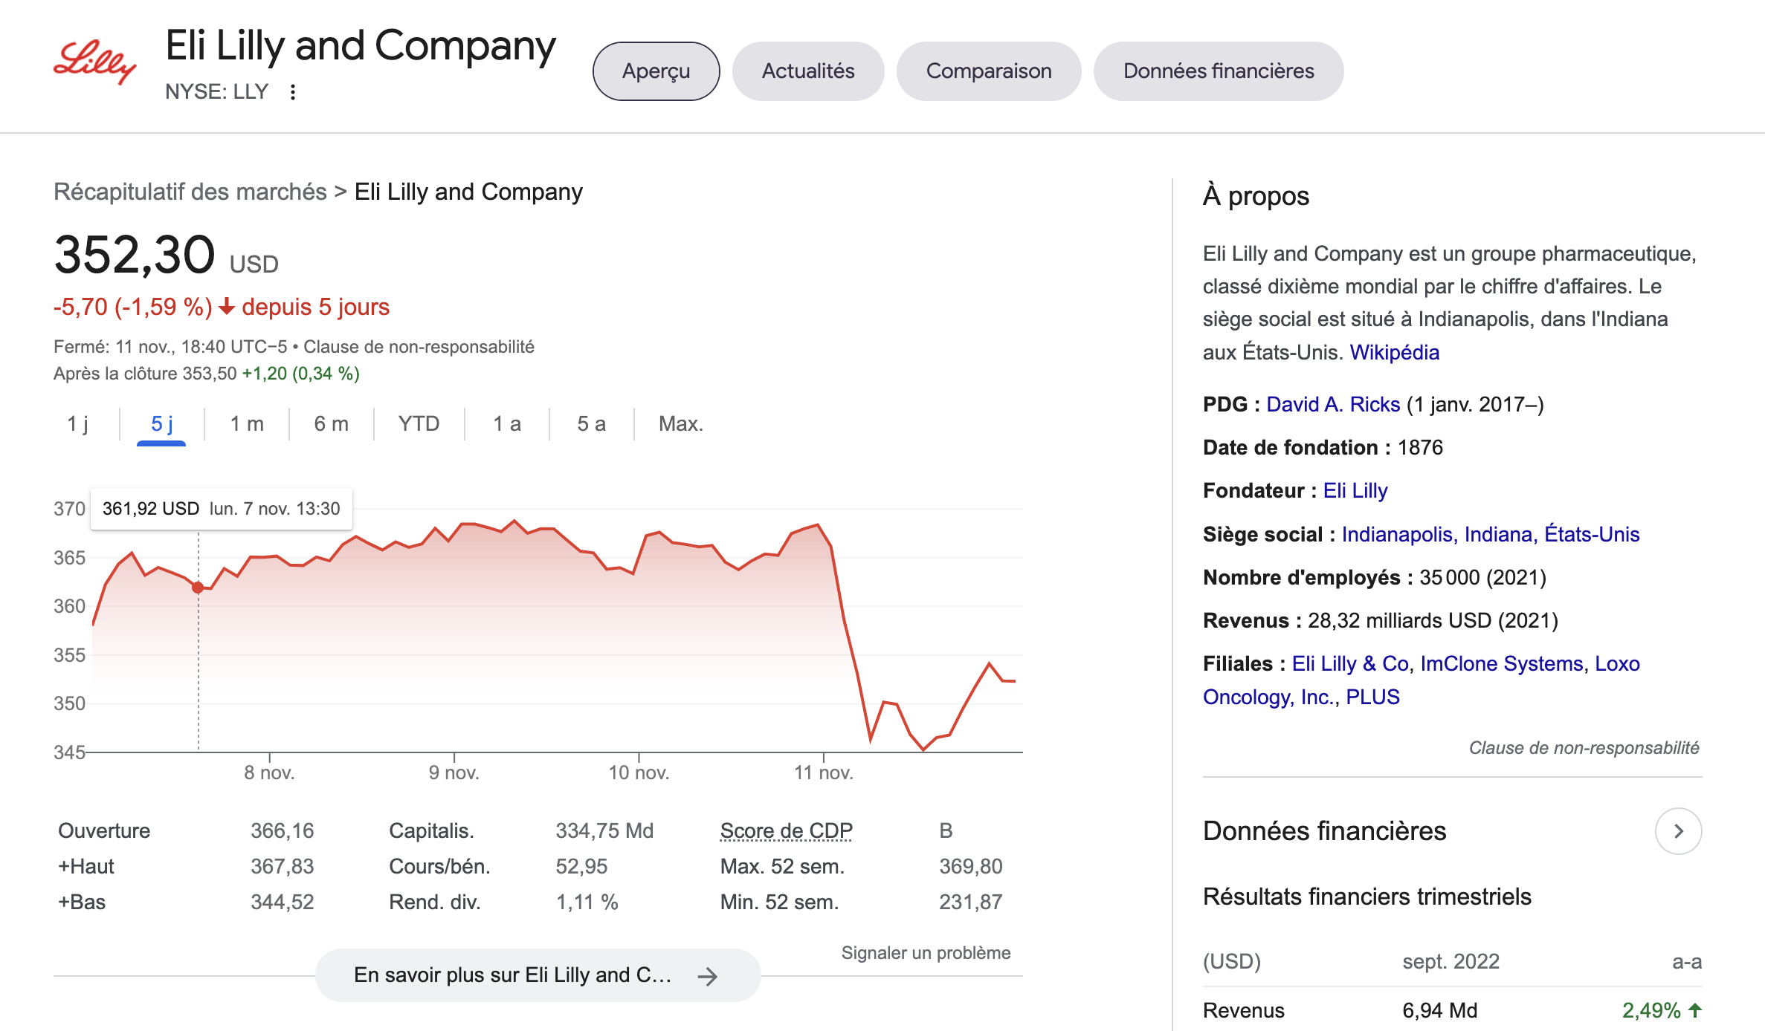This screenshot has height=1031, width=1765.
Task: Display the Max. chart range
Action: tap(680, 423)
